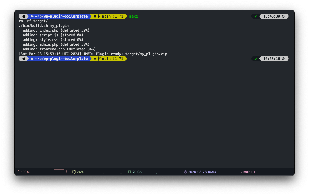The height and width of the screenshot is (195, 309).
Task: Click the branch icon beside main+ in the status bar
Action: click(x=241, y=172)
